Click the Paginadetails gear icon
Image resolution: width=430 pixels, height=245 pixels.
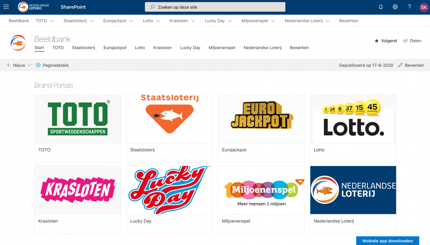tap(38, 65)
